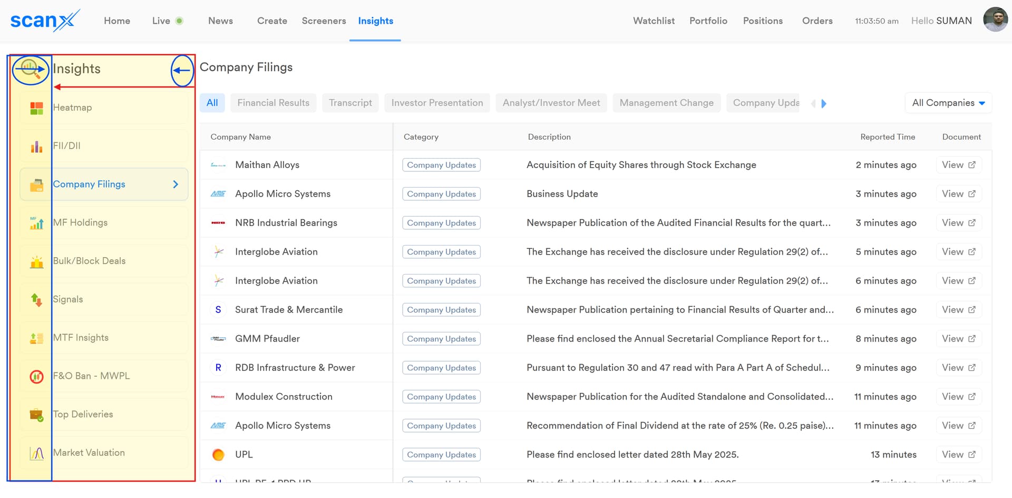The width and height of the screenshot is (1012, 498).
Task: Click the Reported Time column header
Action: point(888,137)
